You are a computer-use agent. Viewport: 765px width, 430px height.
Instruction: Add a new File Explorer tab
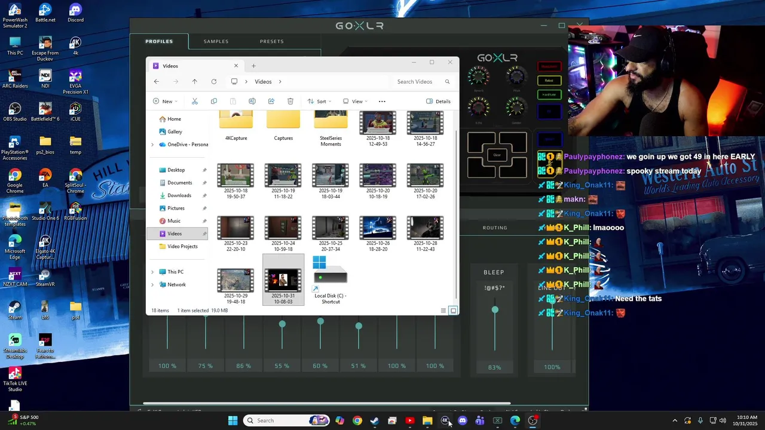pos(253,66)
